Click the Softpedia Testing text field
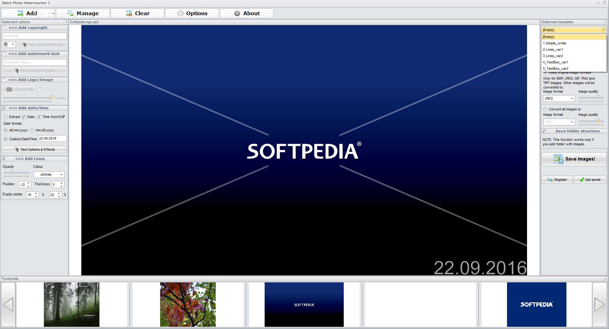Screen dimensions: 609x329 (x=35, y=63)
